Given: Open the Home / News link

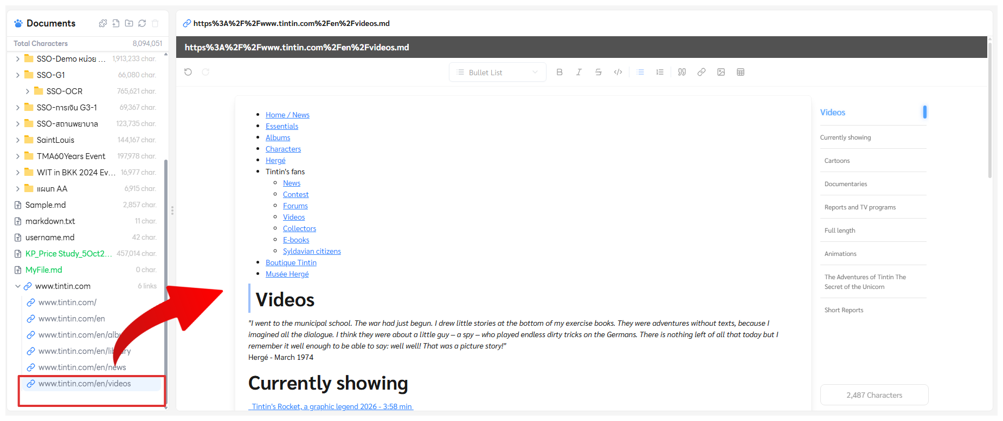Looking at the screenshot, I should [x=287, y=115].
